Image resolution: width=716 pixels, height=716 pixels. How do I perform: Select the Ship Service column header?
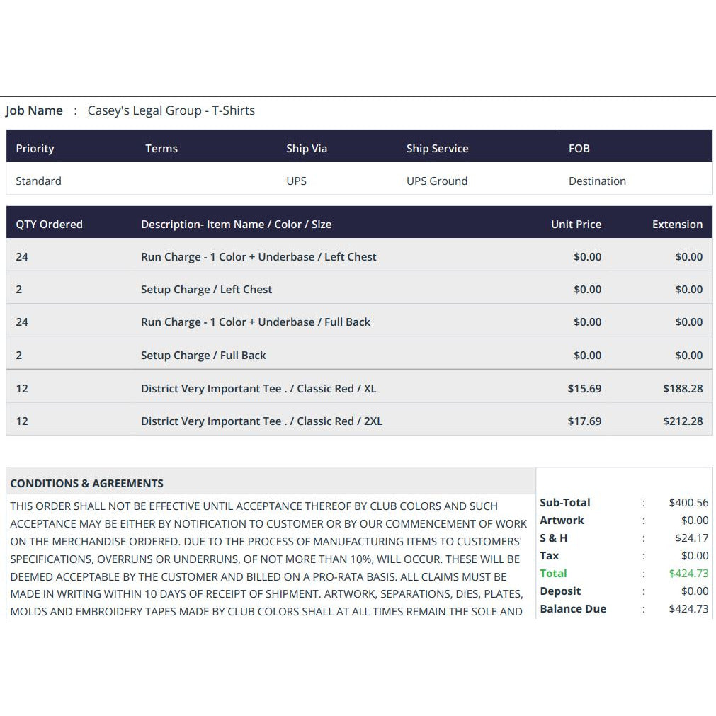point(438,149)
